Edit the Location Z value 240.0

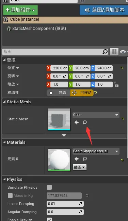[x=103, y=68]
